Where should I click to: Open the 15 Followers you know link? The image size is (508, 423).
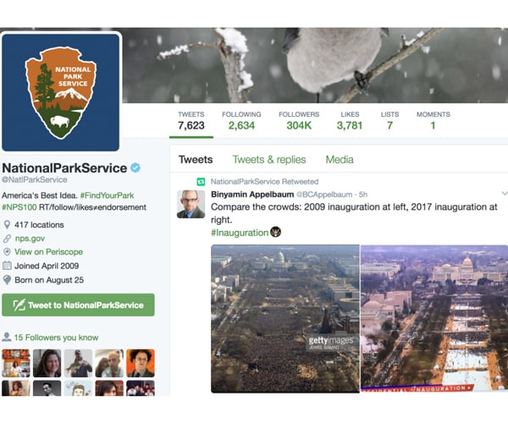(x=56, y=338)
